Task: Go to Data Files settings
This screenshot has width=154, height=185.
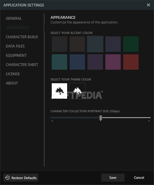Action: [x=15, y=46]
